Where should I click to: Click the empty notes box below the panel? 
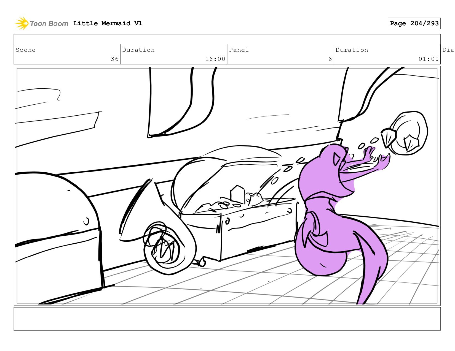(227, 319)
